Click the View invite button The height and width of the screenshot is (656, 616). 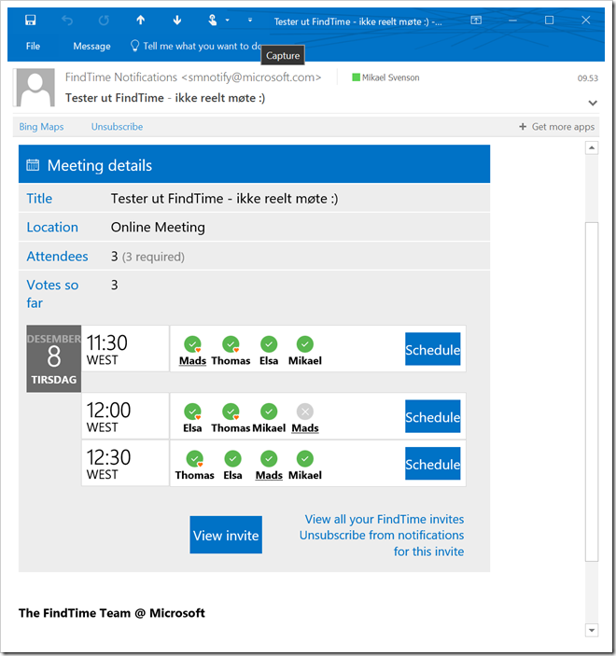pos(226,535)
